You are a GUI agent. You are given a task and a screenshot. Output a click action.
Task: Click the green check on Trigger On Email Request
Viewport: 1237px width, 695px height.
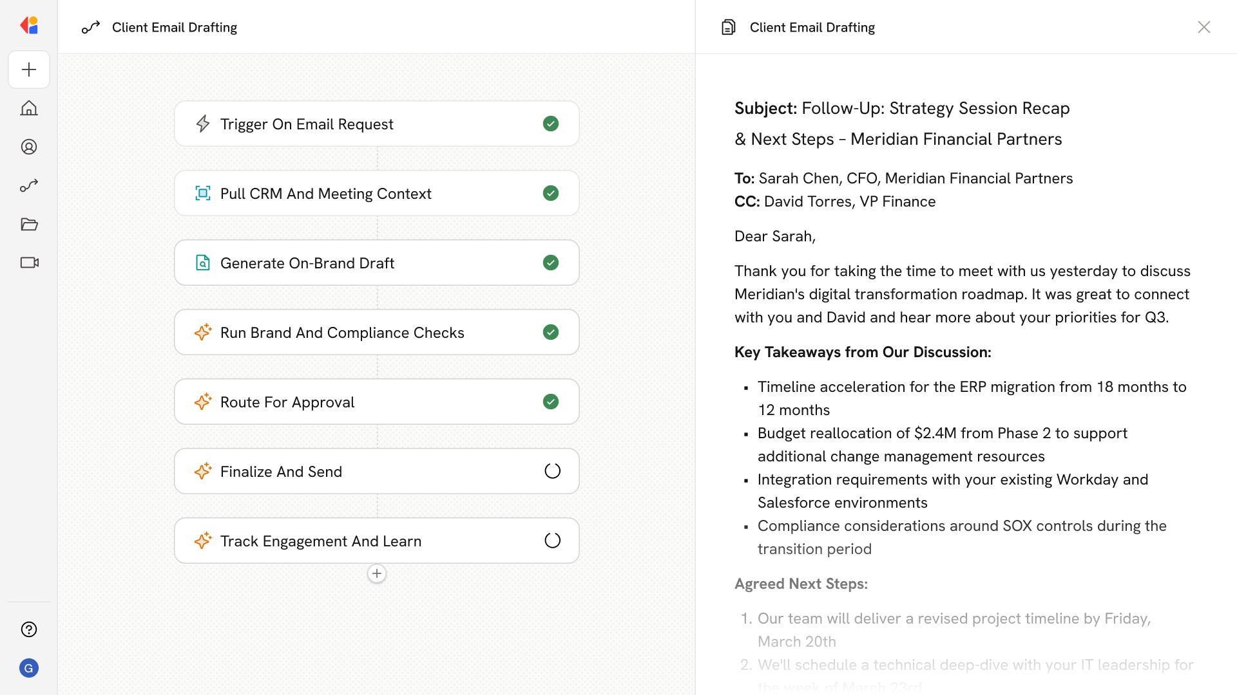(551, 124)
